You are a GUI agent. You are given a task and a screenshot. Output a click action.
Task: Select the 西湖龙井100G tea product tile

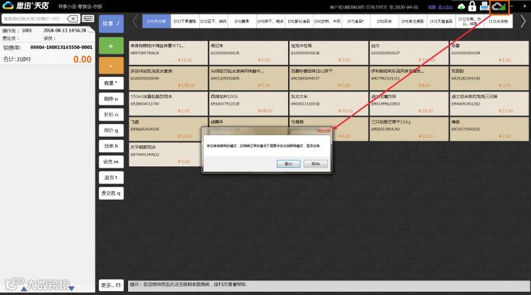pos(248,103)
